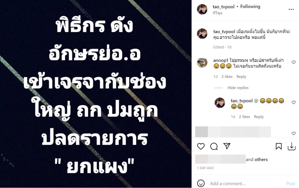This screenshot has height=188, width=299.
Task: Reply to annop1's comment
Action: click(241, 76)
